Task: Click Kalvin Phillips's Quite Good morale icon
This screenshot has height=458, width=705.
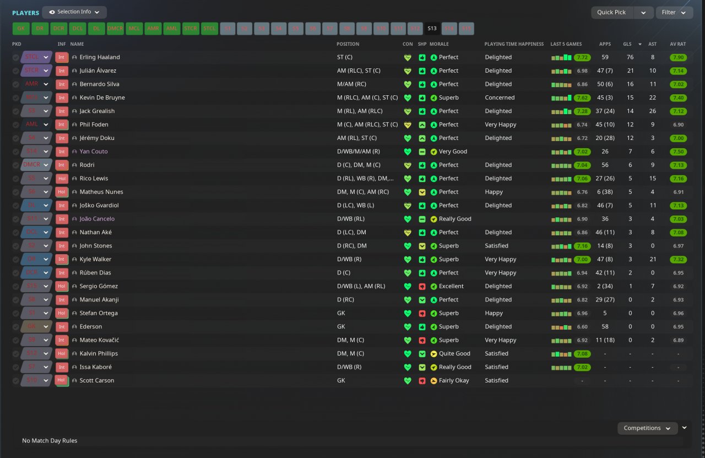Action: 433,354
